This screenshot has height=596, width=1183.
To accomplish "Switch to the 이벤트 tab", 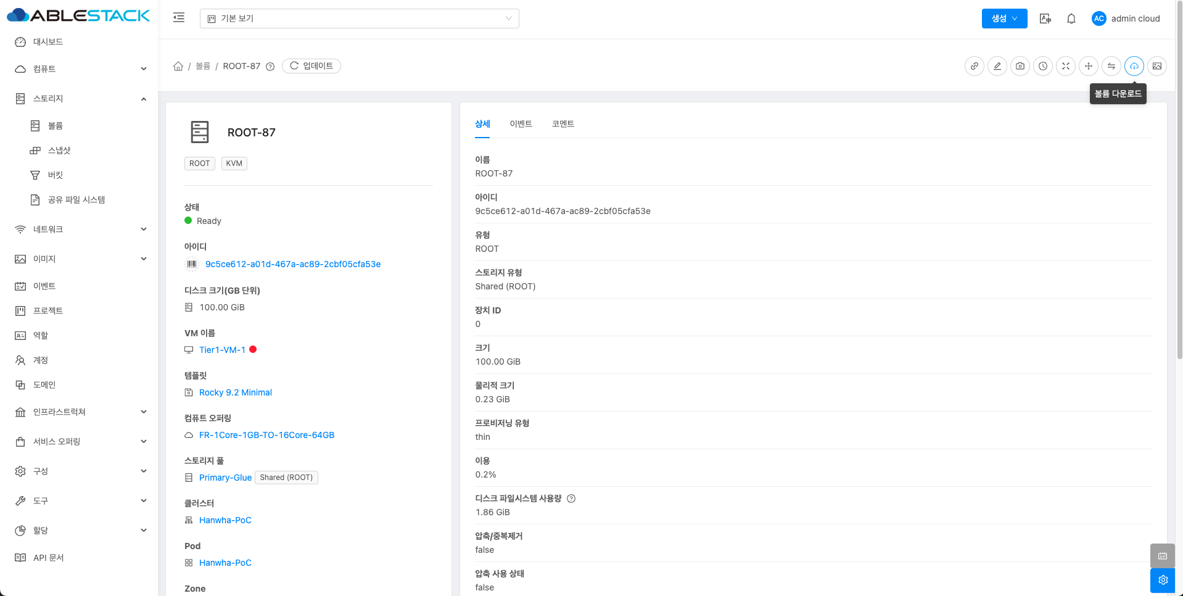I will click(521, 124).
